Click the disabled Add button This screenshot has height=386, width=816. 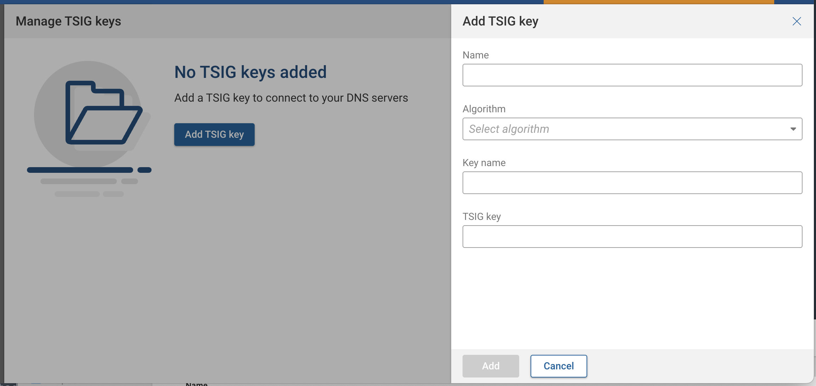click(491, 366)
